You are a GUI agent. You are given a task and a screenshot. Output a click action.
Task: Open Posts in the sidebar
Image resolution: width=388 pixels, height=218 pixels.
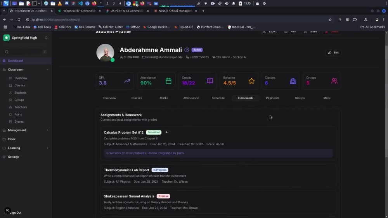click(x=18, y=115)
